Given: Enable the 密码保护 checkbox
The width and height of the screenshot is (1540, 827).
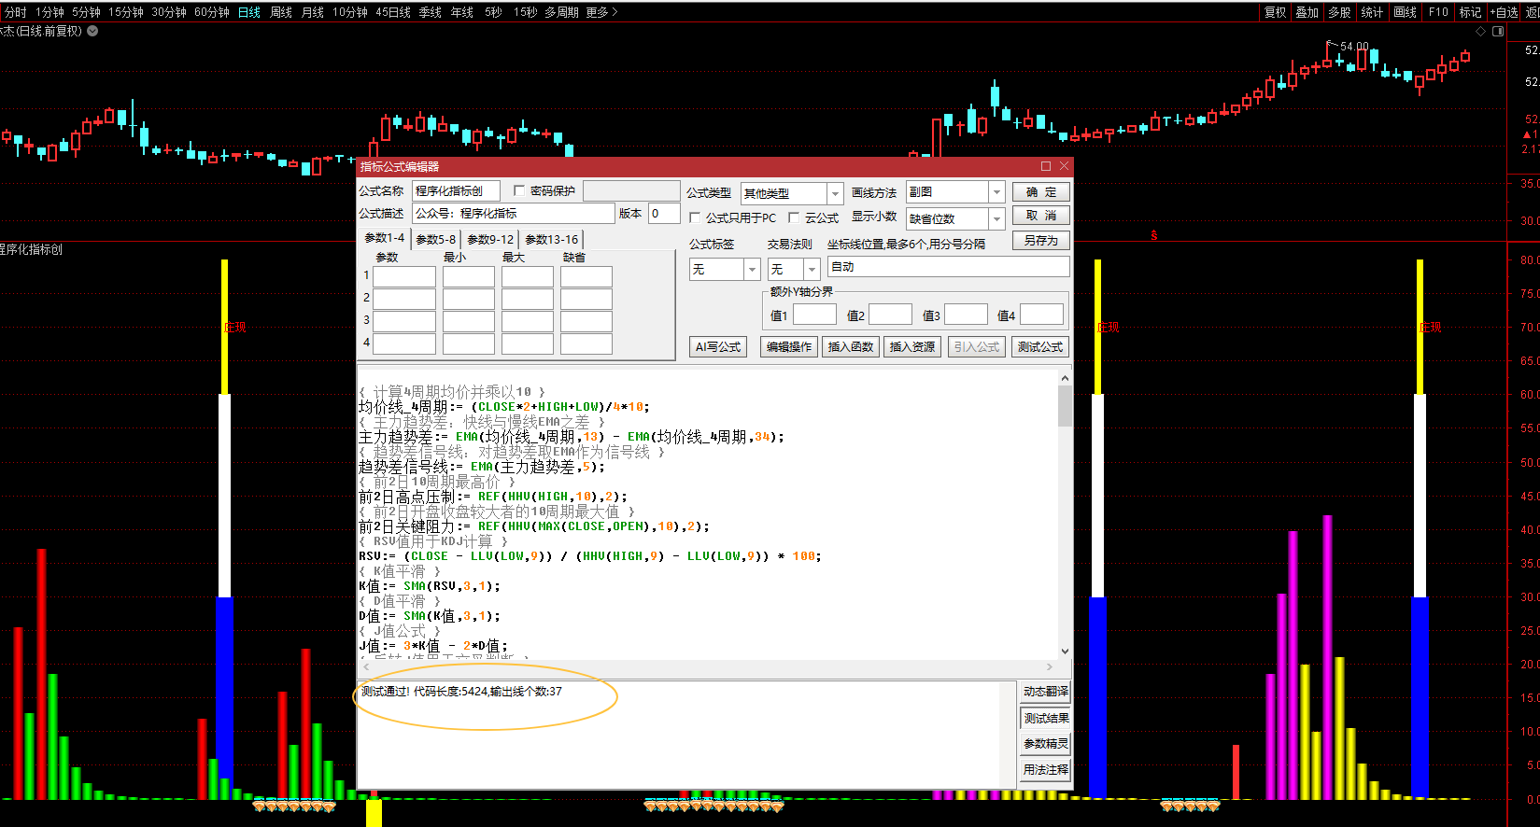Looking at the screenshot, I should pyautogui.click(x=519, y=190).
